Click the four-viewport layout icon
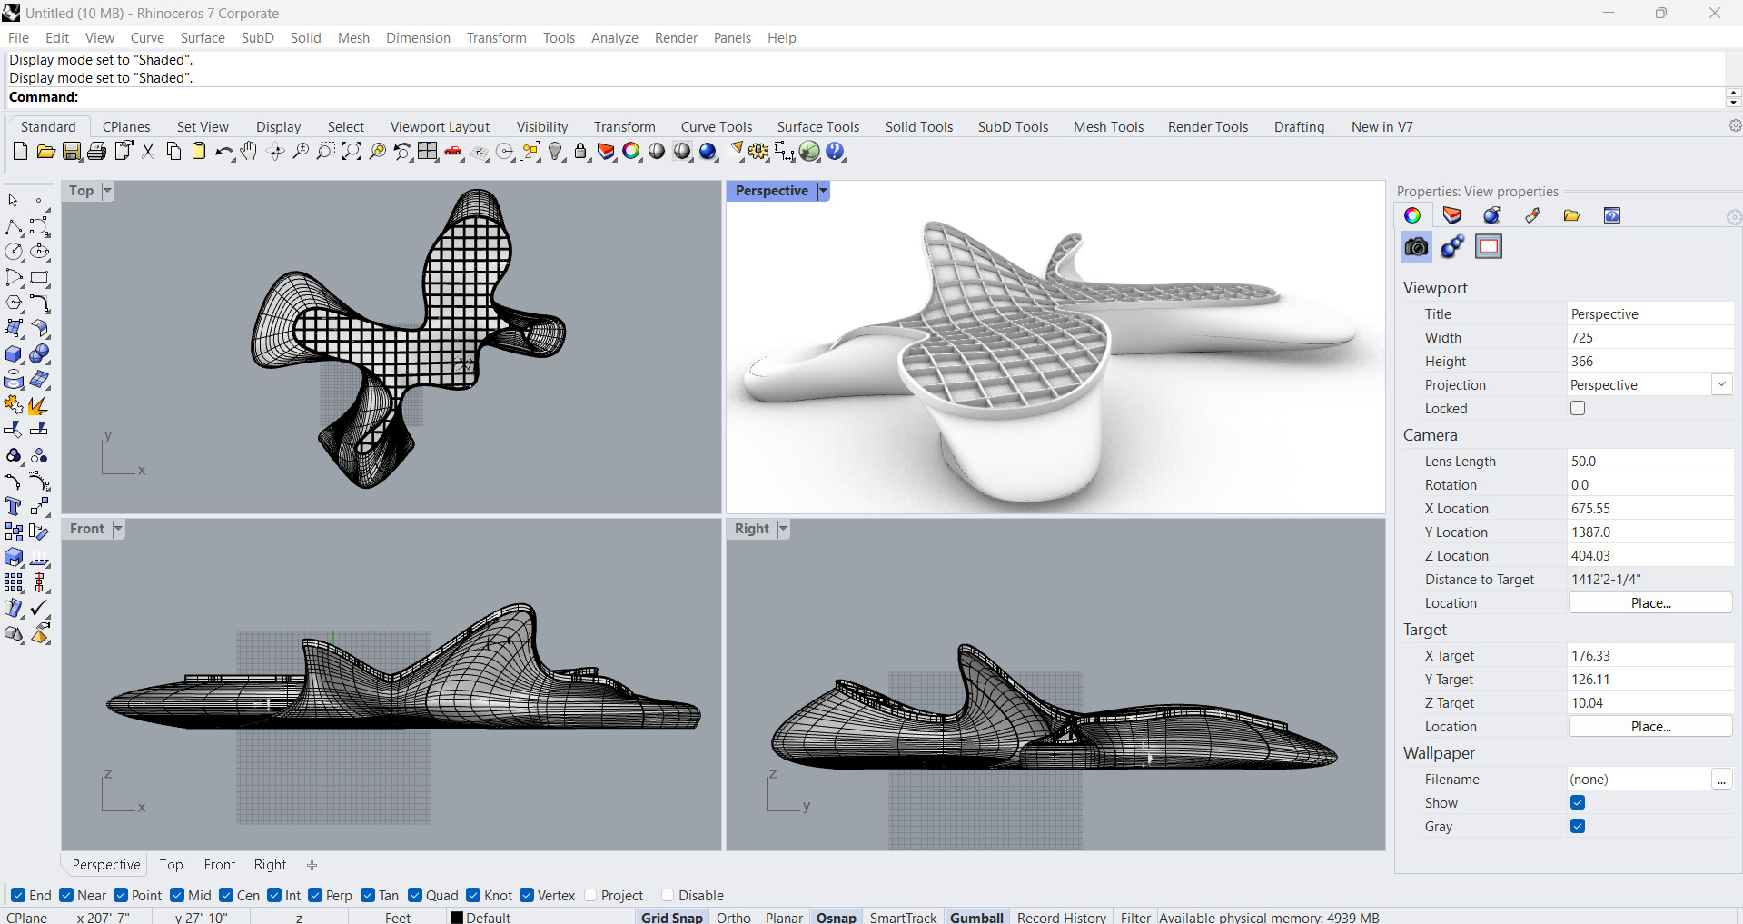The image size is (1743, 924). (x=428, y=152)
